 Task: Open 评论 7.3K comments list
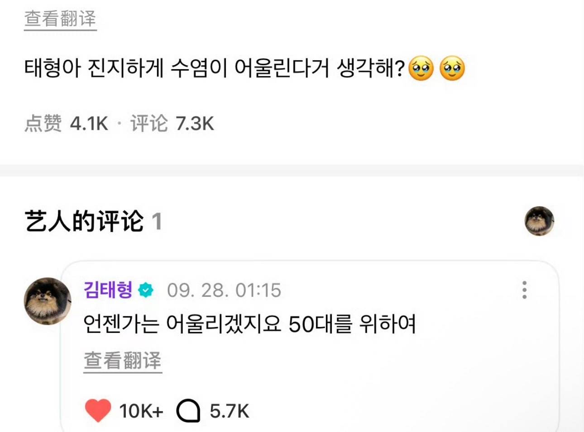coord(172,123)
